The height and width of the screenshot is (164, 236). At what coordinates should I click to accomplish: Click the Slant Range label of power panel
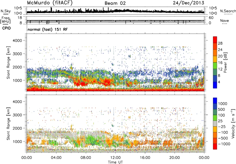point(8,62)
